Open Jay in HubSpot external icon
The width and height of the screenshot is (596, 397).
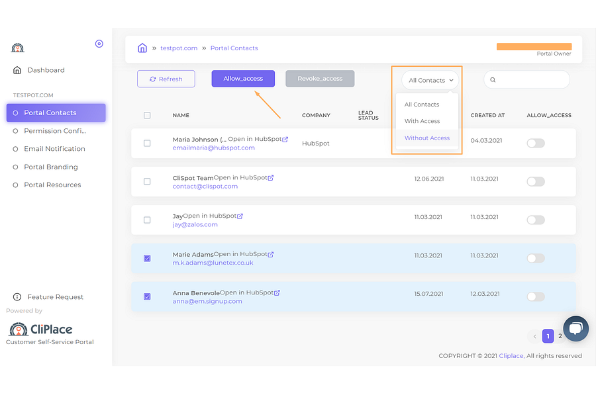point(240,216)
